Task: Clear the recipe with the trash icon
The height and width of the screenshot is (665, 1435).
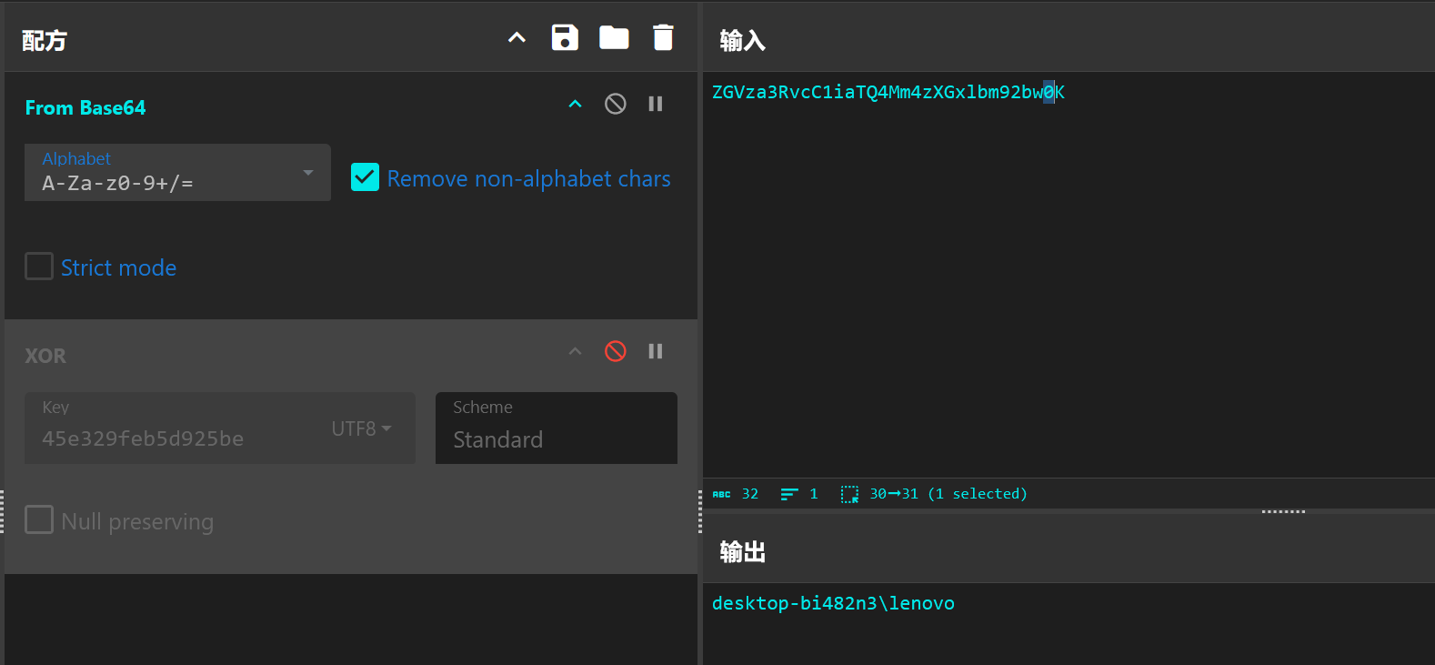Action: pyautogui.click(x=663, y=38)
